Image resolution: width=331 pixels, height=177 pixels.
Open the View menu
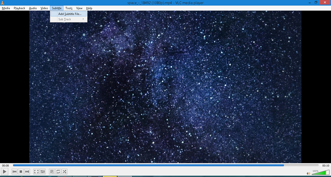click(x=79, y=8)
